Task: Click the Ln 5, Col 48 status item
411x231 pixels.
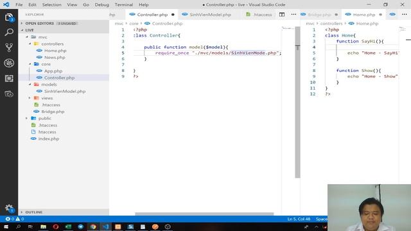Action: (299, 219)
